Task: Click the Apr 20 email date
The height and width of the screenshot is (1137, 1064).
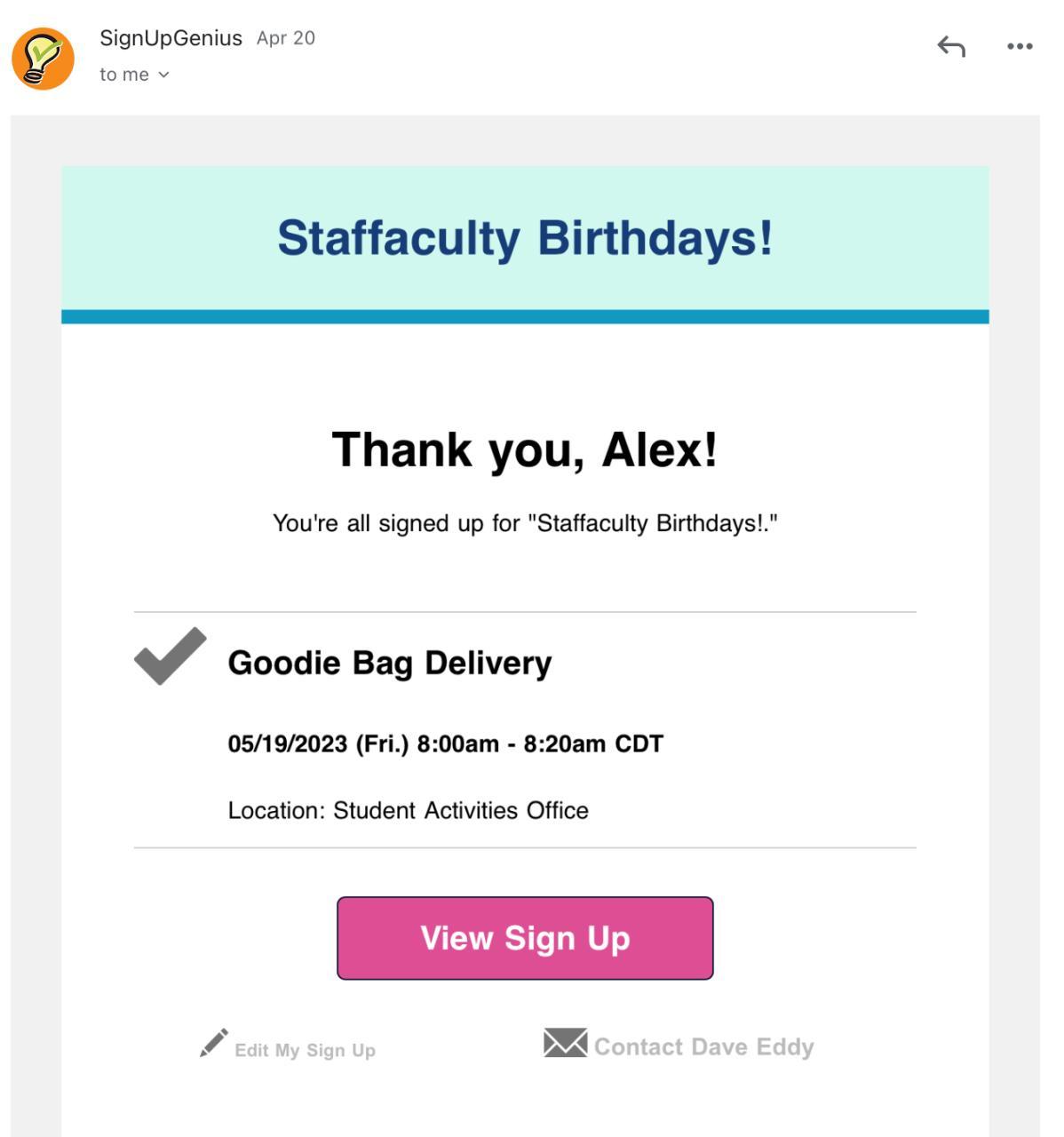Action: coord(286,38)
